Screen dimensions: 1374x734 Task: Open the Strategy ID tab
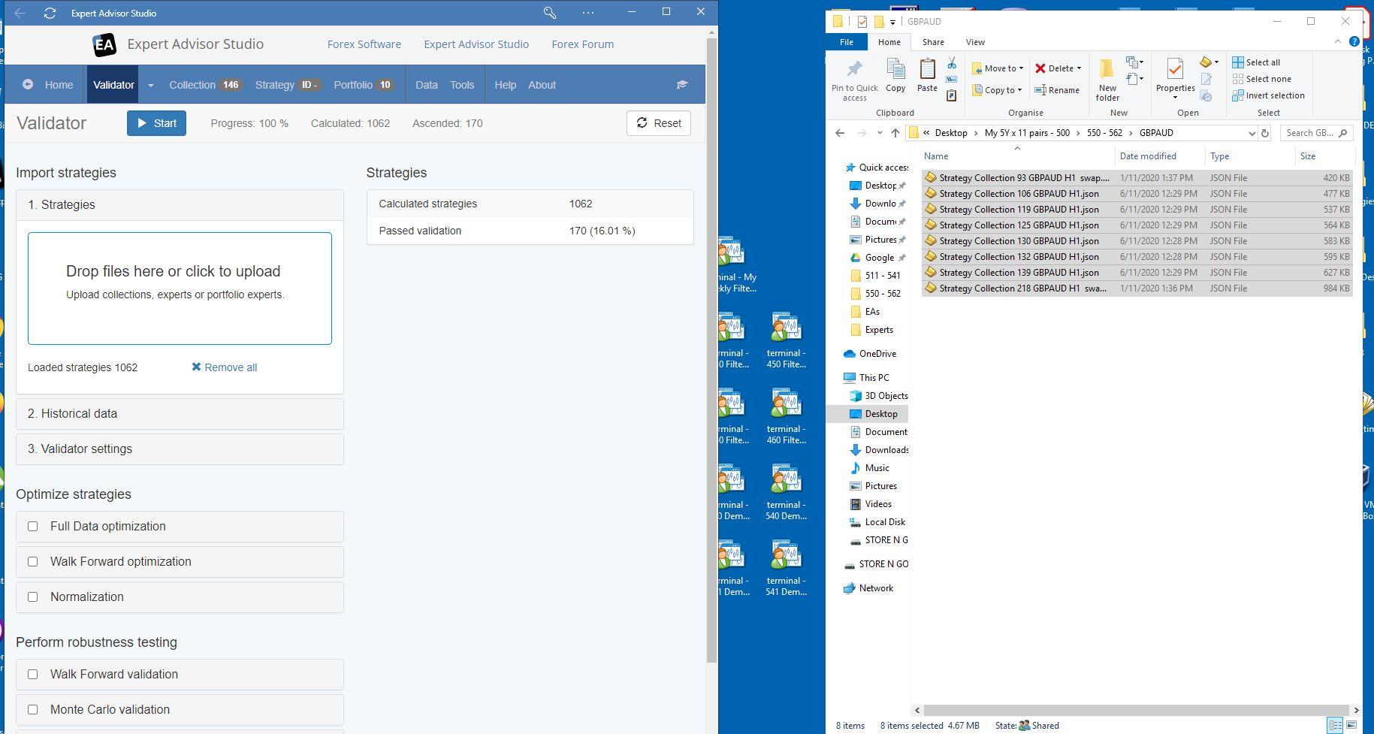288,85
